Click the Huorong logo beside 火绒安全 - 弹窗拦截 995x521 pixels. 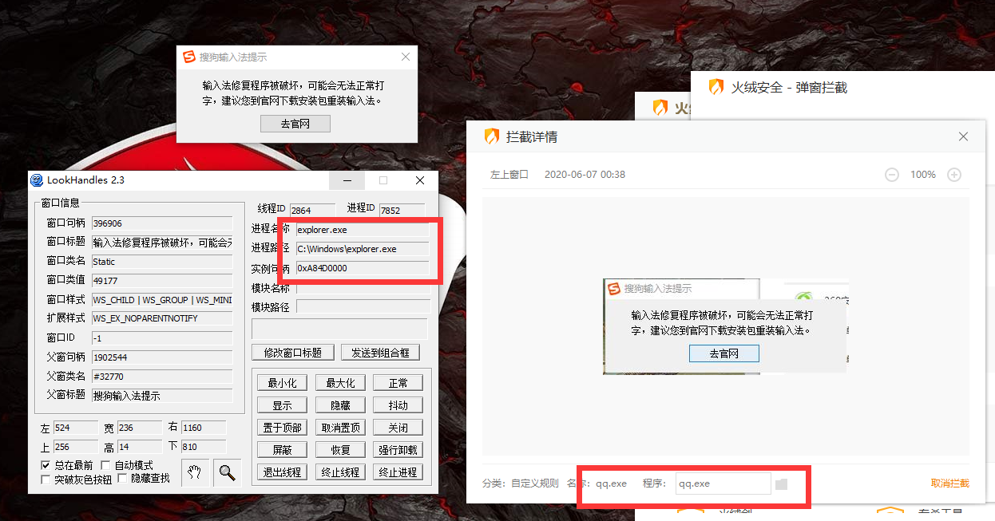pyautogui.click(x=716, y=87)
